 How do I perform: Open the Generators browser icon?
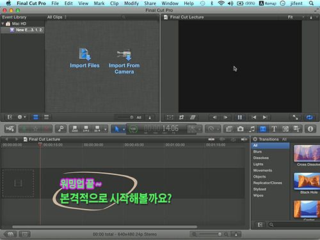tap(285, 129)
